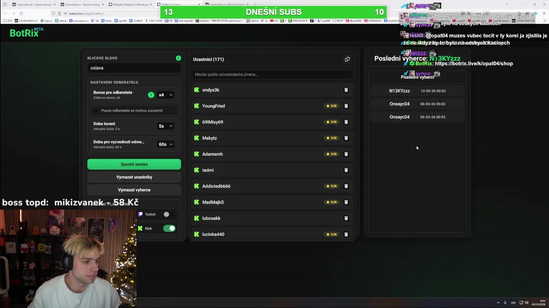Click Vymazat ucastniky button
549x308 pixels.
coord(134,177)
